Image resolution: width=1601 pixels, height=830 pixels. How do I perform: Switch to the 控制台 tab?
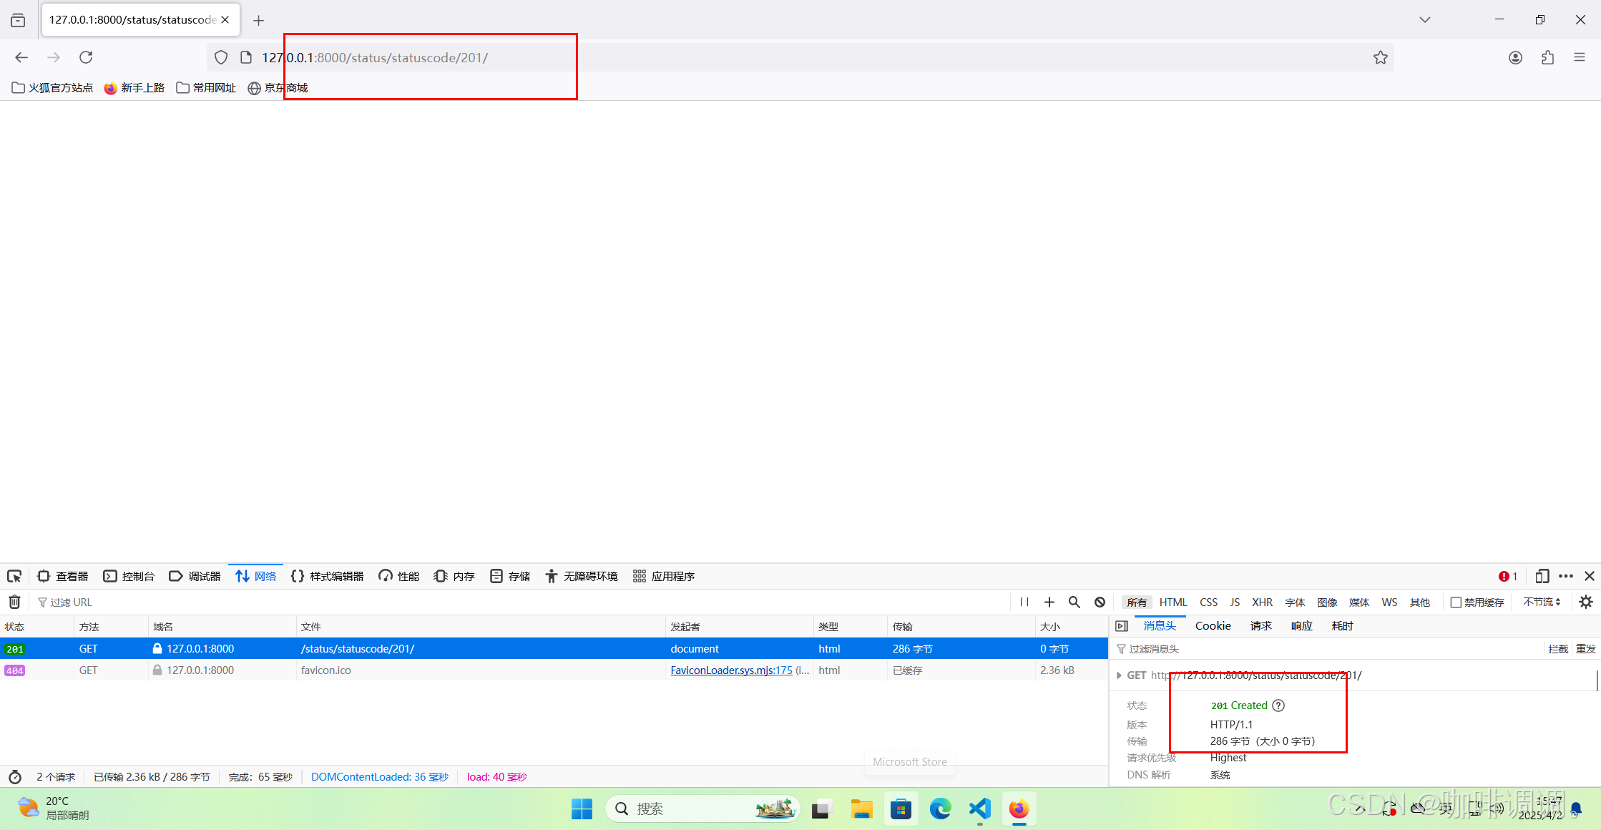129,576
